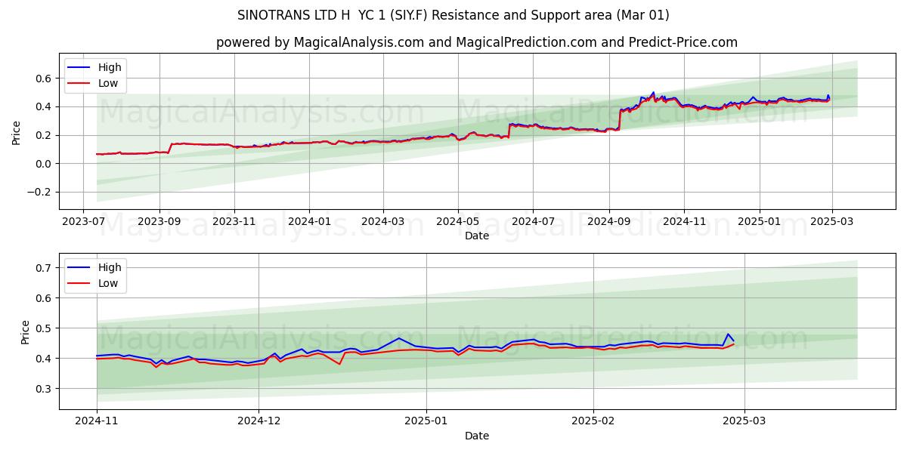Image resolution: width=907 pixels, height=453 pixels.
Task: Click the upper chart 'Price' axis label
Action: coord(17,131)
